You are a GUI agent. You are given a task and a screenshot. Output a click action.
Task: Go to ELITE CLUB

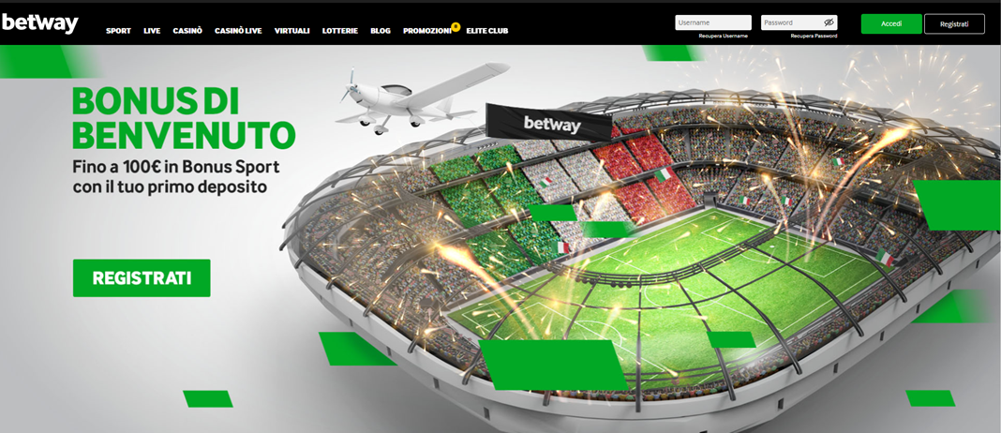click(487, 31)
